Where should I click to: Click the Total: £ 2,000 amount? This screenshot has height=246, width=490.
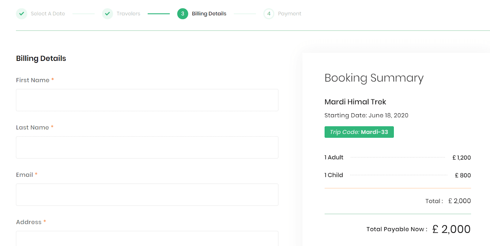459,201
